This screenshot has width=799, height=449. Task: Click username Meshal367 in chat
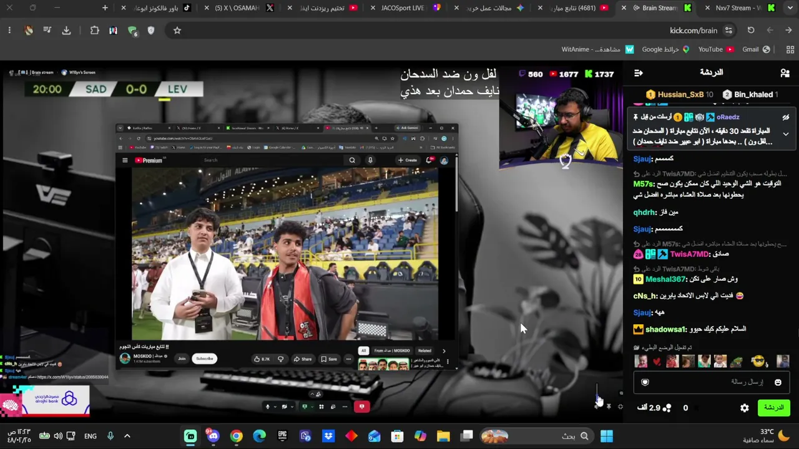point(666,279)
